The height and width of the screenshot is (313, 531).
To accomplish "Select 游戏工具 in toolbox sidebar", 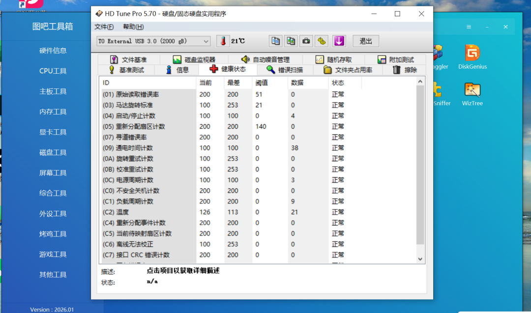I will [x=53, y=254].
